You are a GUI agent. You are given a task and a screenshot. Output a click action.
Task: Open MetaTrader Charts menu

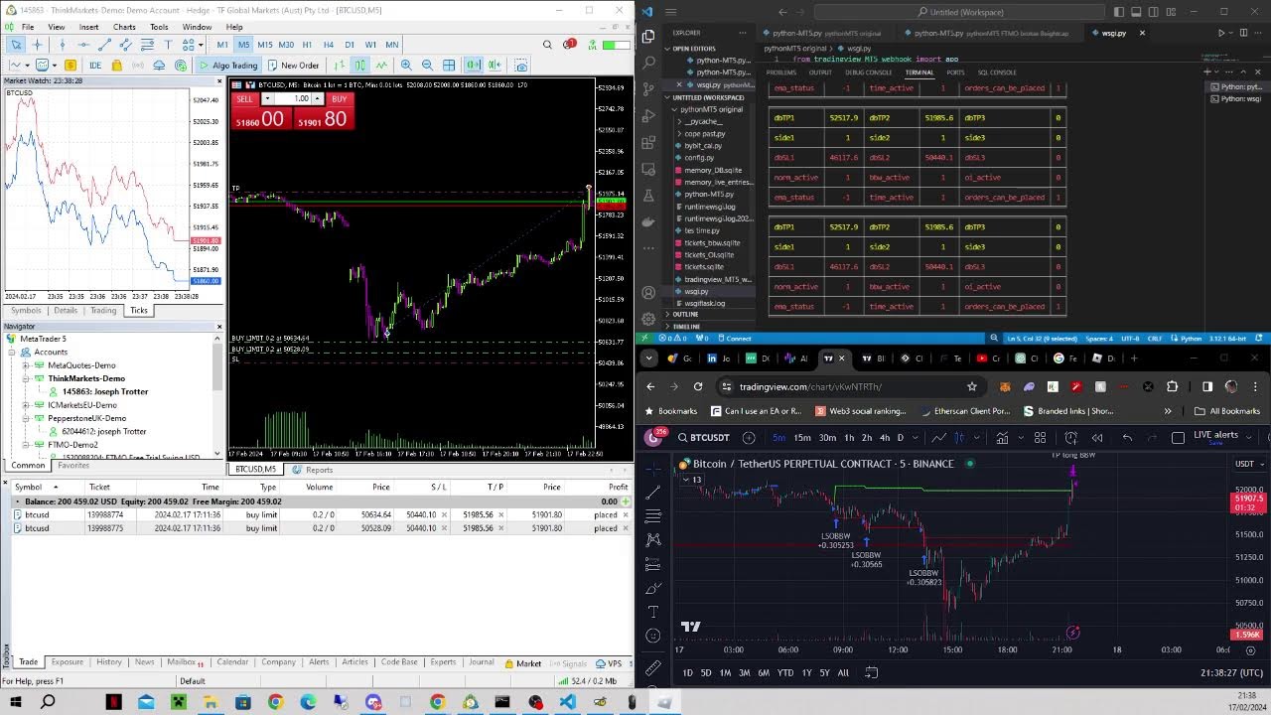point(124,27)
